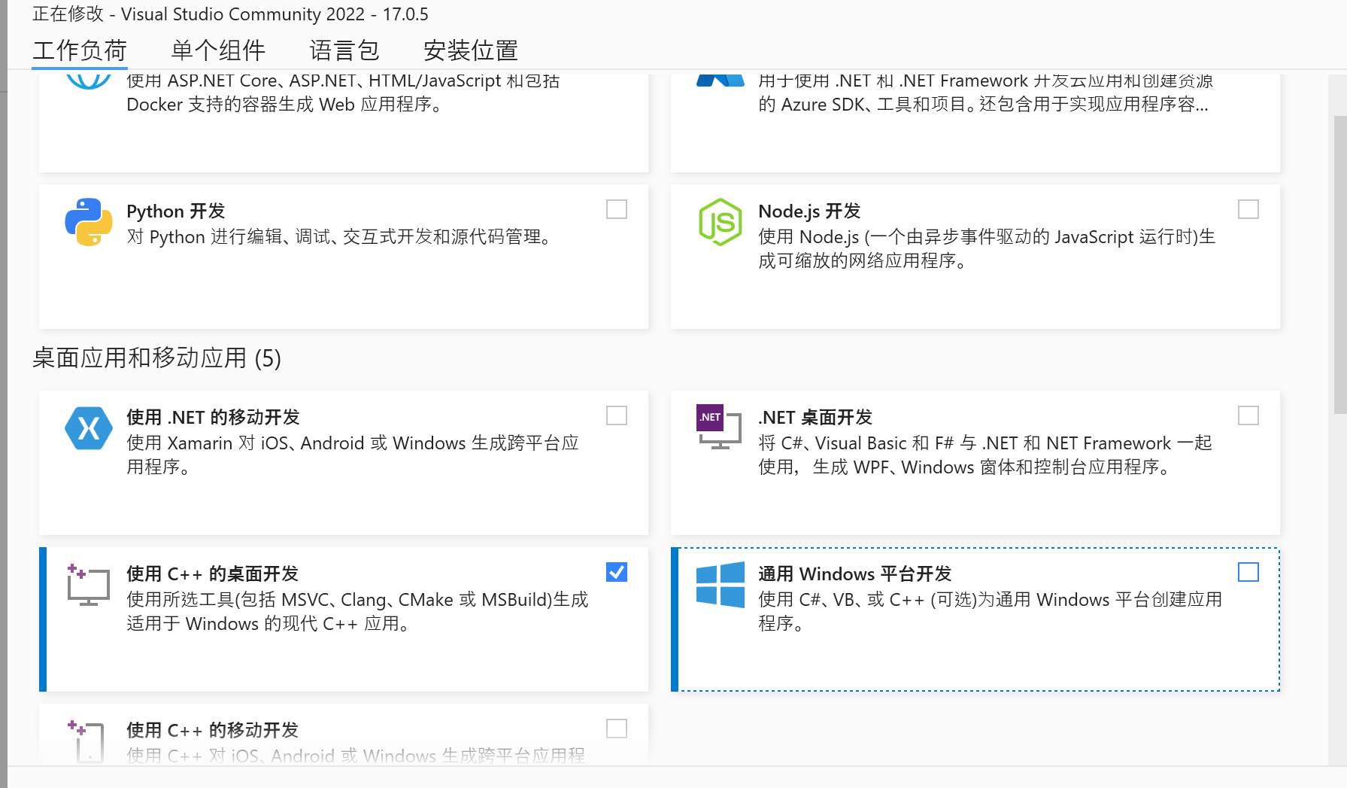Click the Python logo icon
1347x788 pixels.
coord(89,222)
